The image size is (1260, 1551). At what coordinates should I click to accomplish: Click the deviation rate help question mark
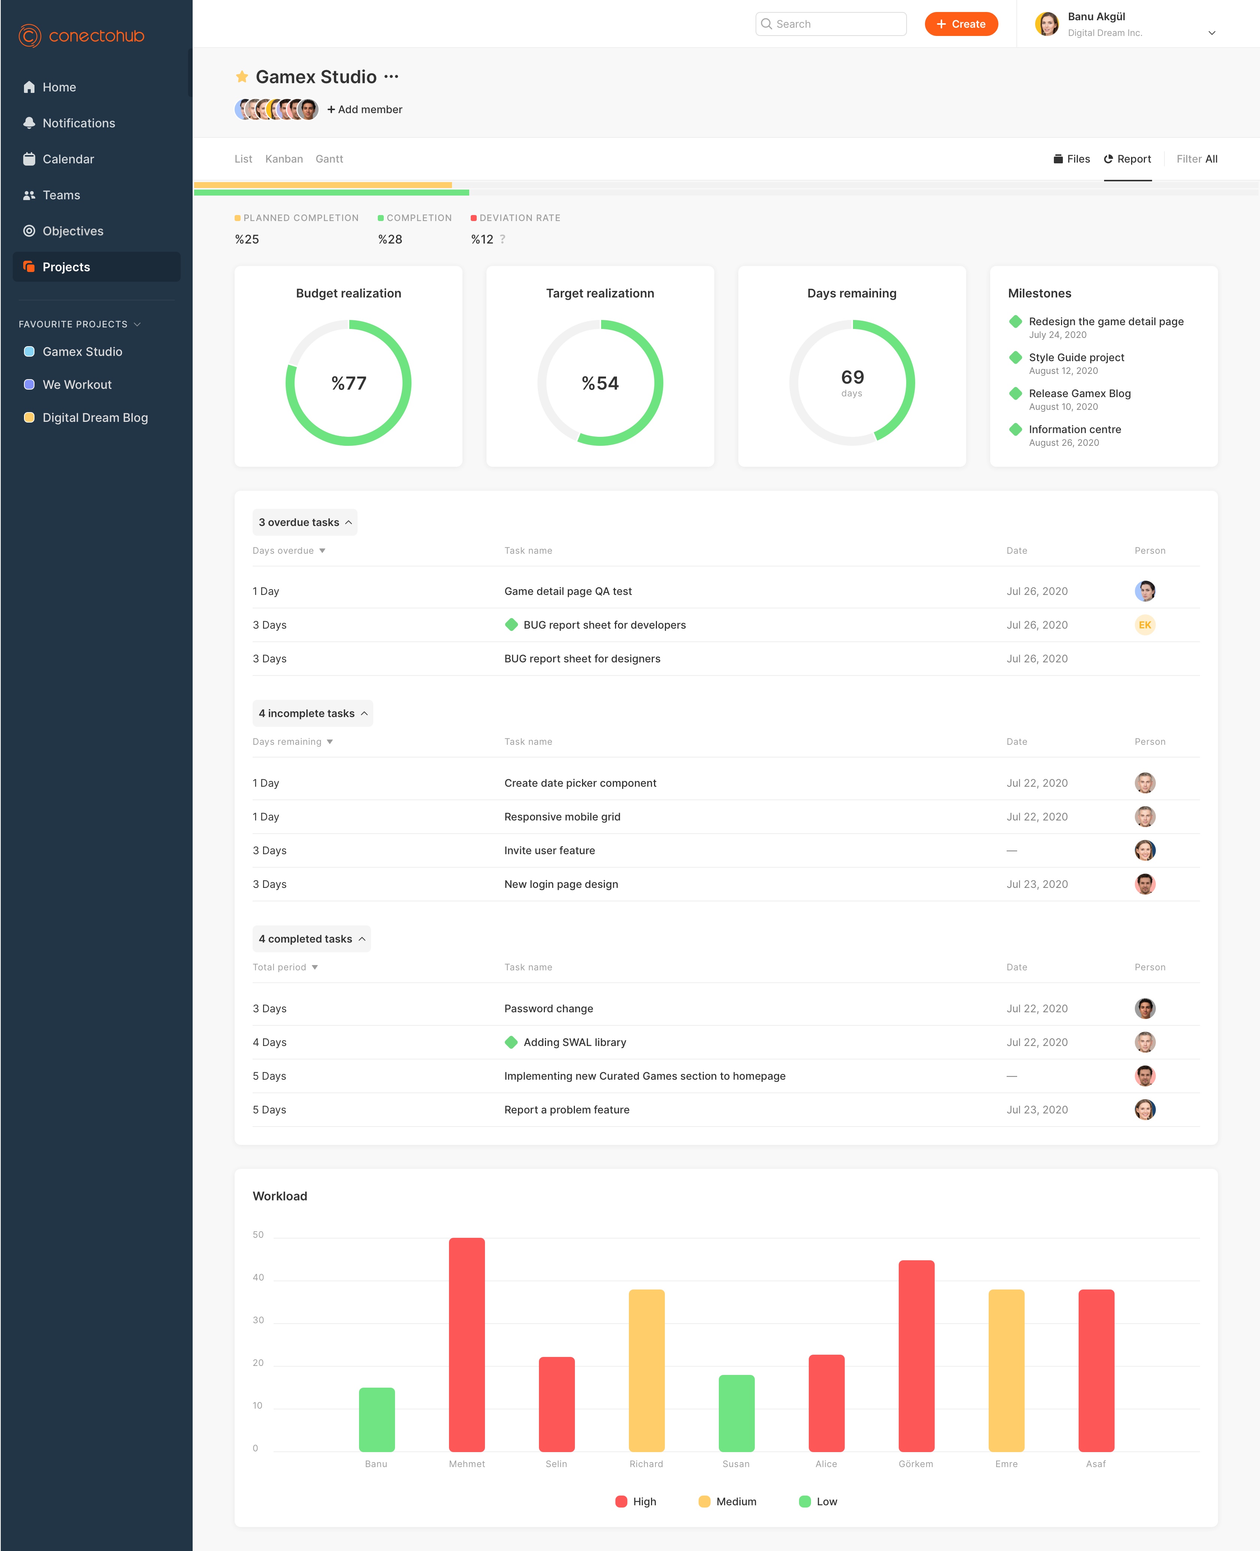click(x=502, y=239)
